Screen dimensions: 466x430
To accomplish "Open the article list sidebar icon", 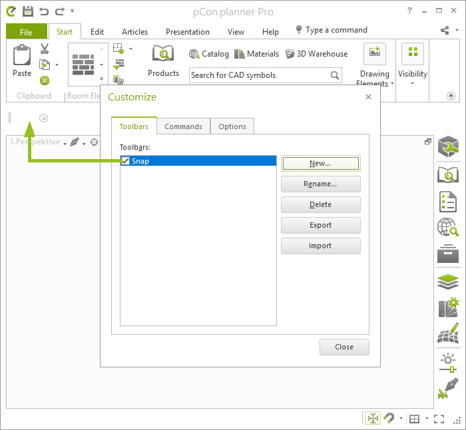I will (447, 202).
